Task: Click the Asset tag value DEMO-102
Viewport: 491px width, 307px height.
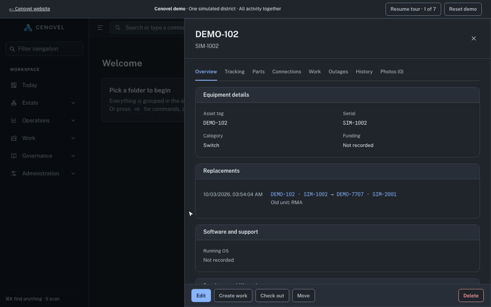Action: click(x=215, y=123)
